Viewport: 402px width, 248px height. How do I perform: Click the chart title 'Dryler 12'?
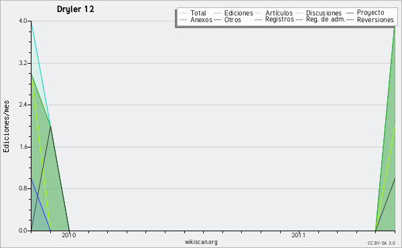click(x=75, y=9)
